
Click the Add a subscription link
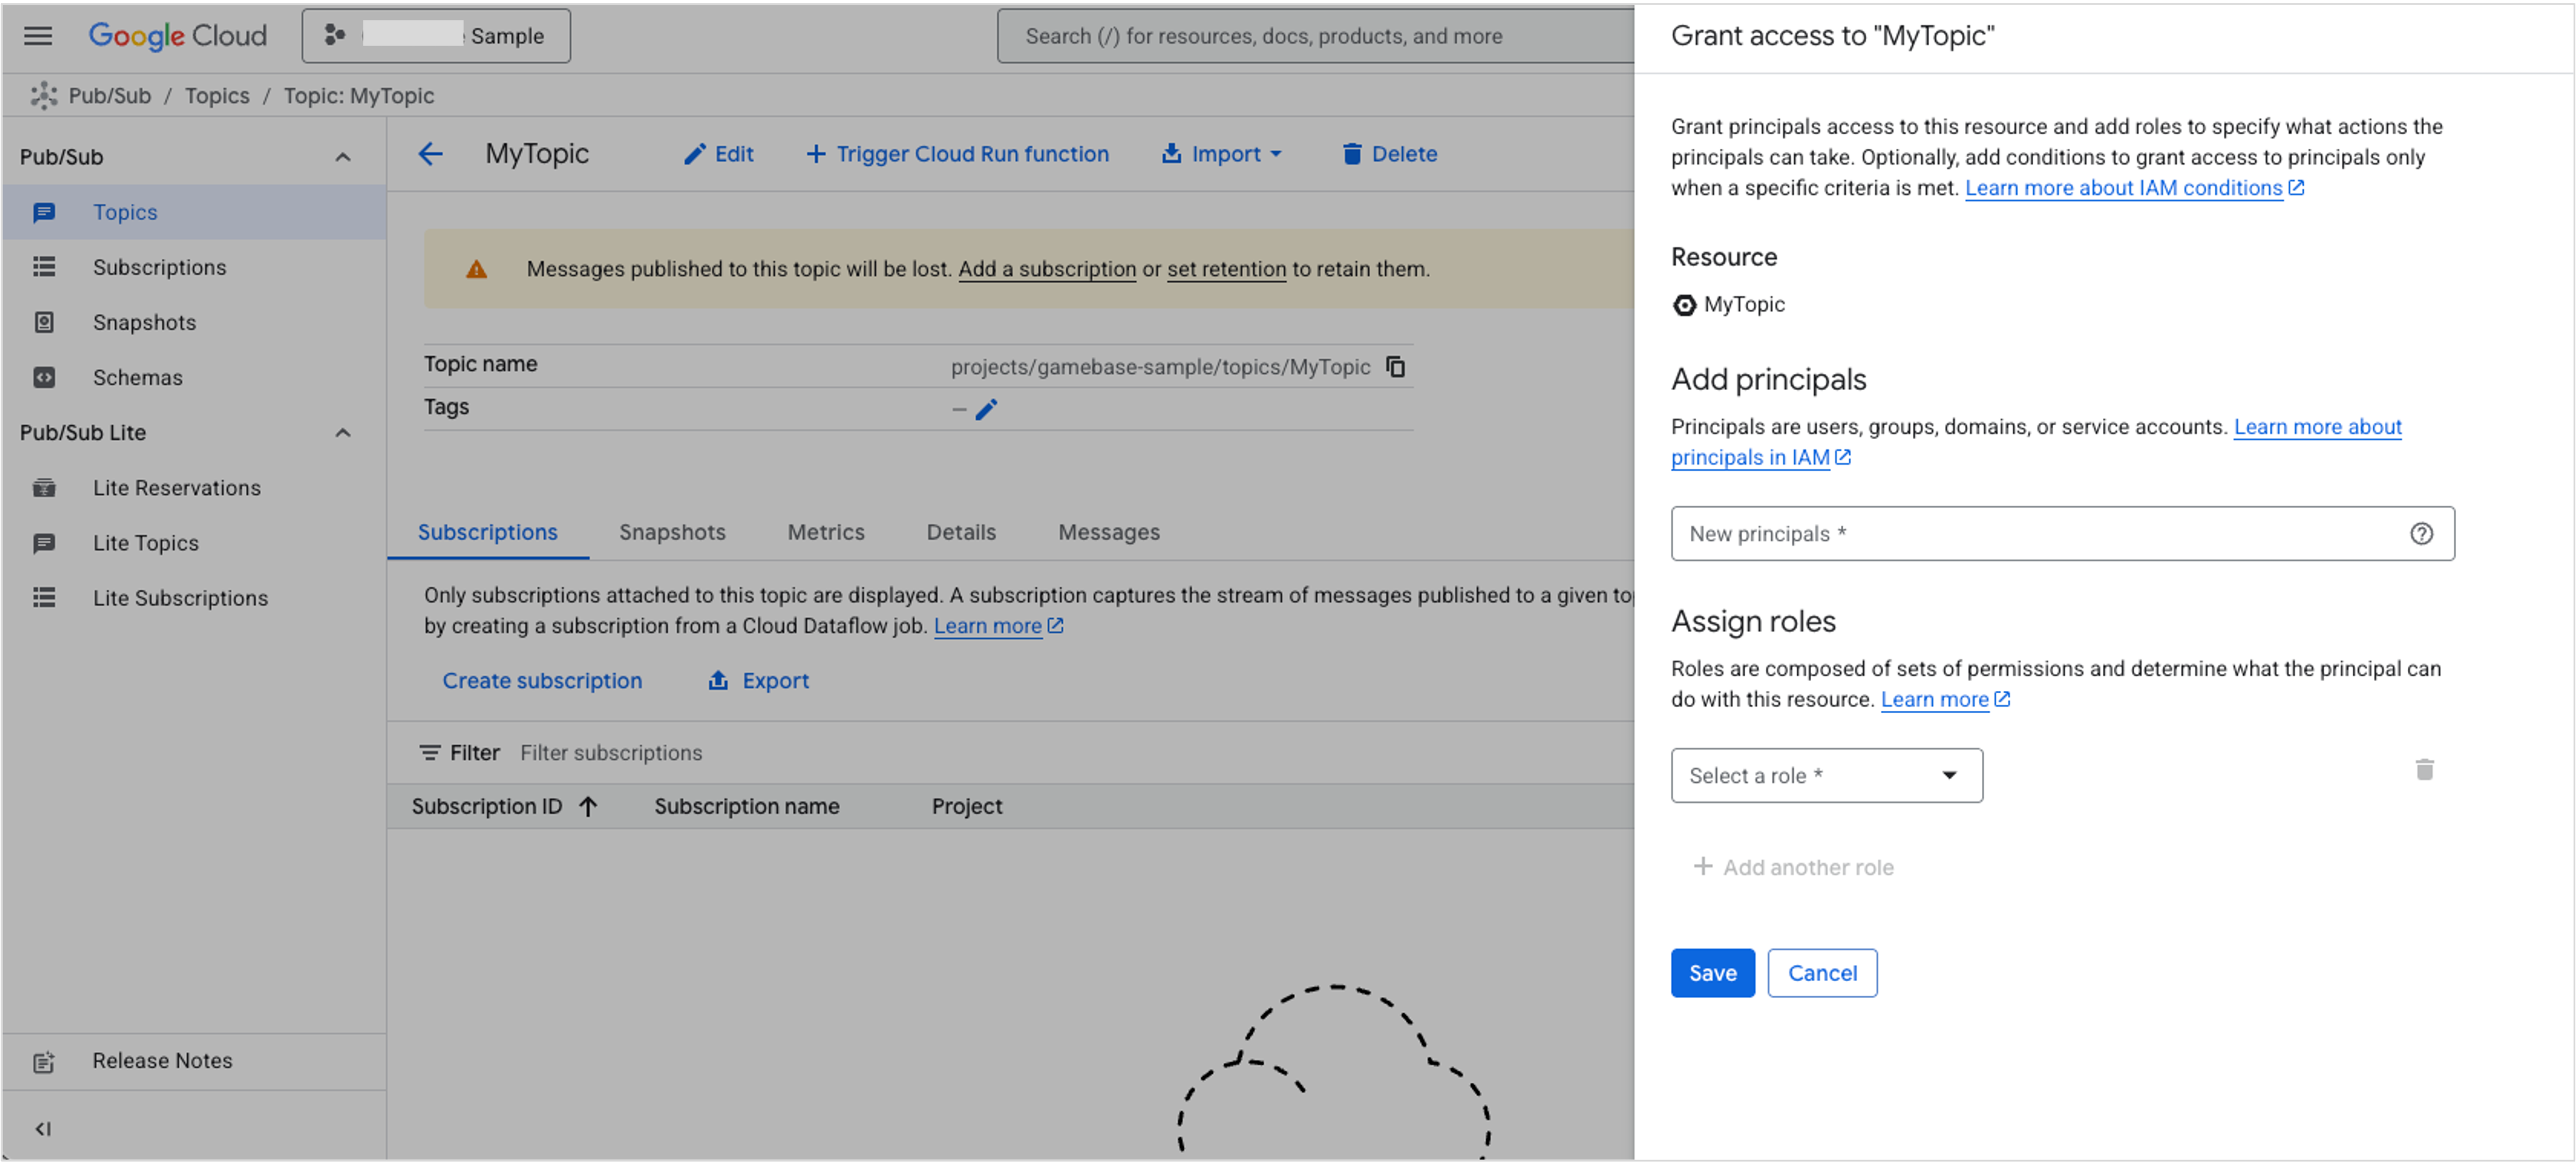1047,269
